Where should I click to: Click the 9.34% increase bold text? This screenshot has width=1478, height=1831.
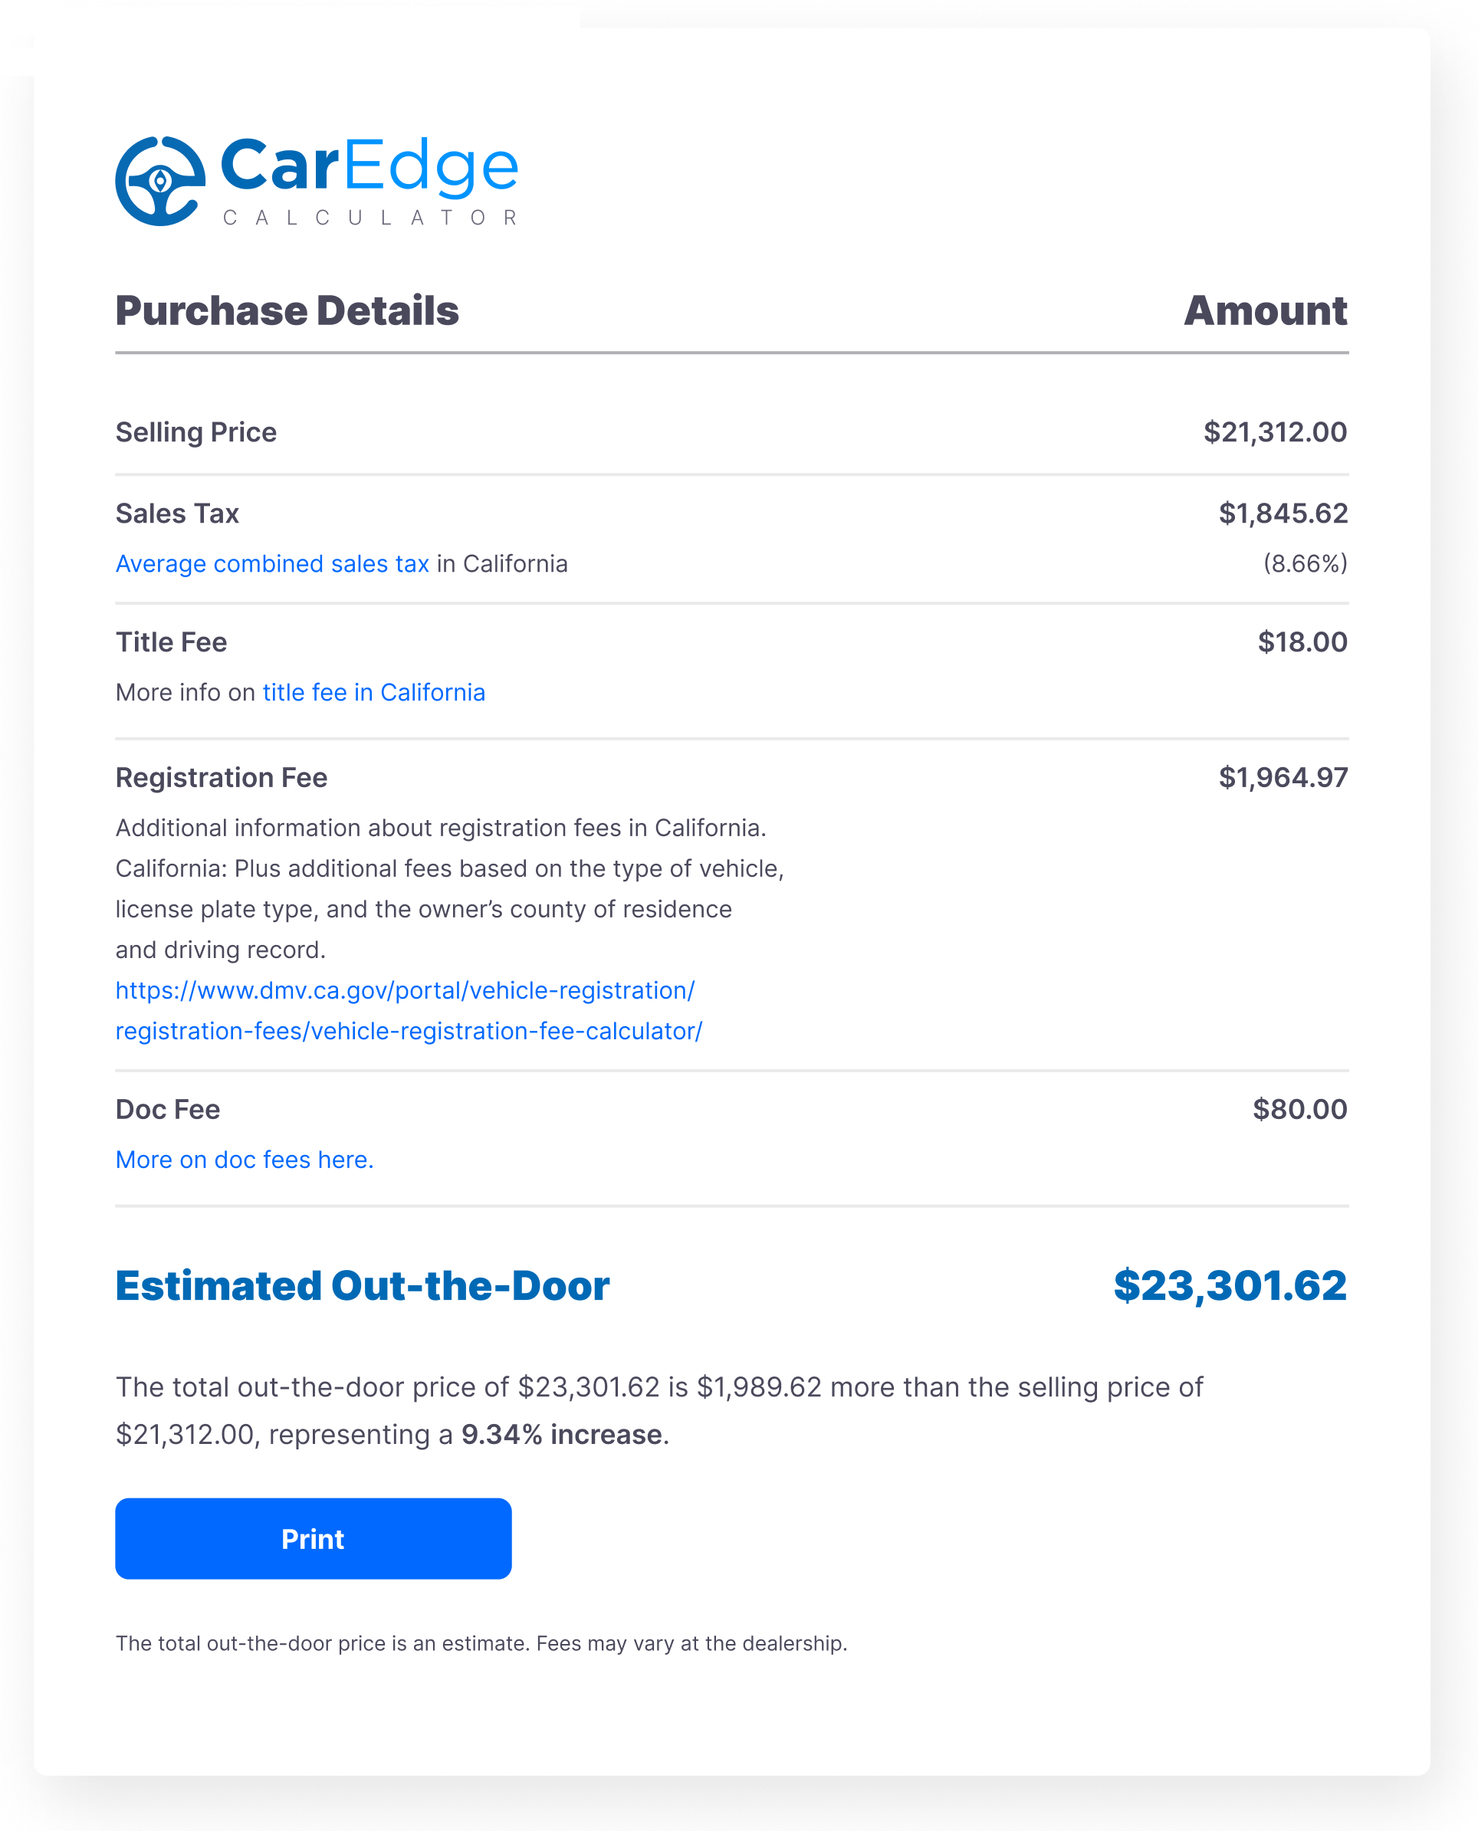562,1434
